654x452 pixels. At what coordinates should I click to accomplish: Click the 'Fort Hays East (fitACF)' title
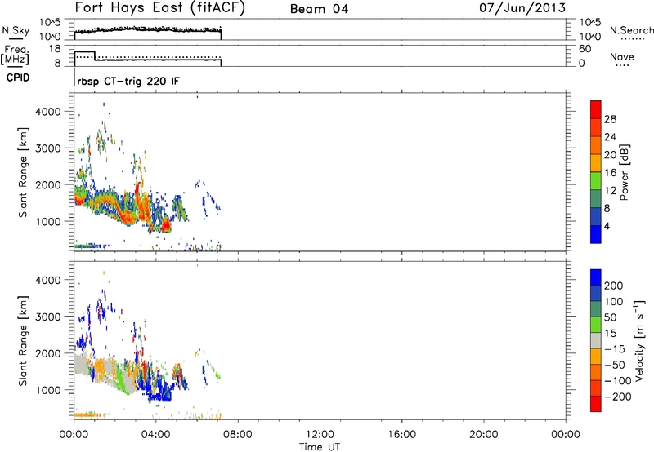point(159,8)
